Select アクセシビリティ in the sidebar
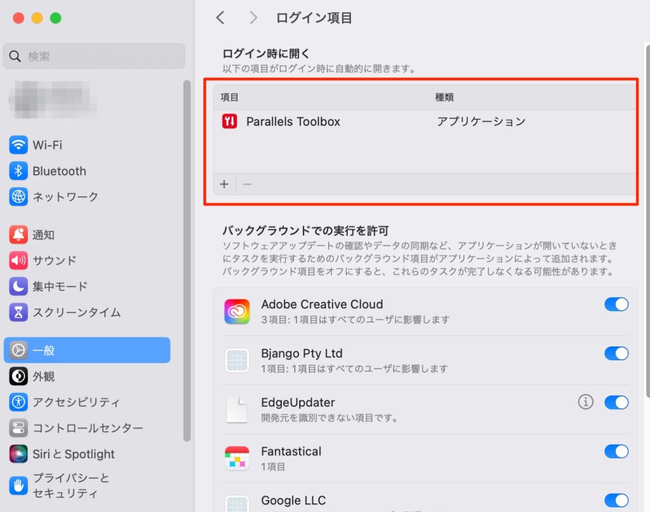Screen dimensions: 650x512 [76, 402]
